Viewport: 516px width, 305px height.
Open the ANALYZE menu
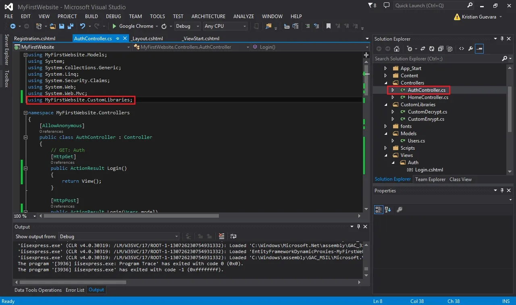(x=243, y=16)
